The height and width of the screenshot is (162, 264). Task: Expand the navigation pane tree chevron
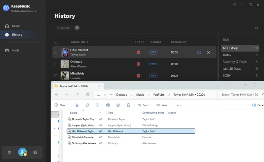coord(54,128)
